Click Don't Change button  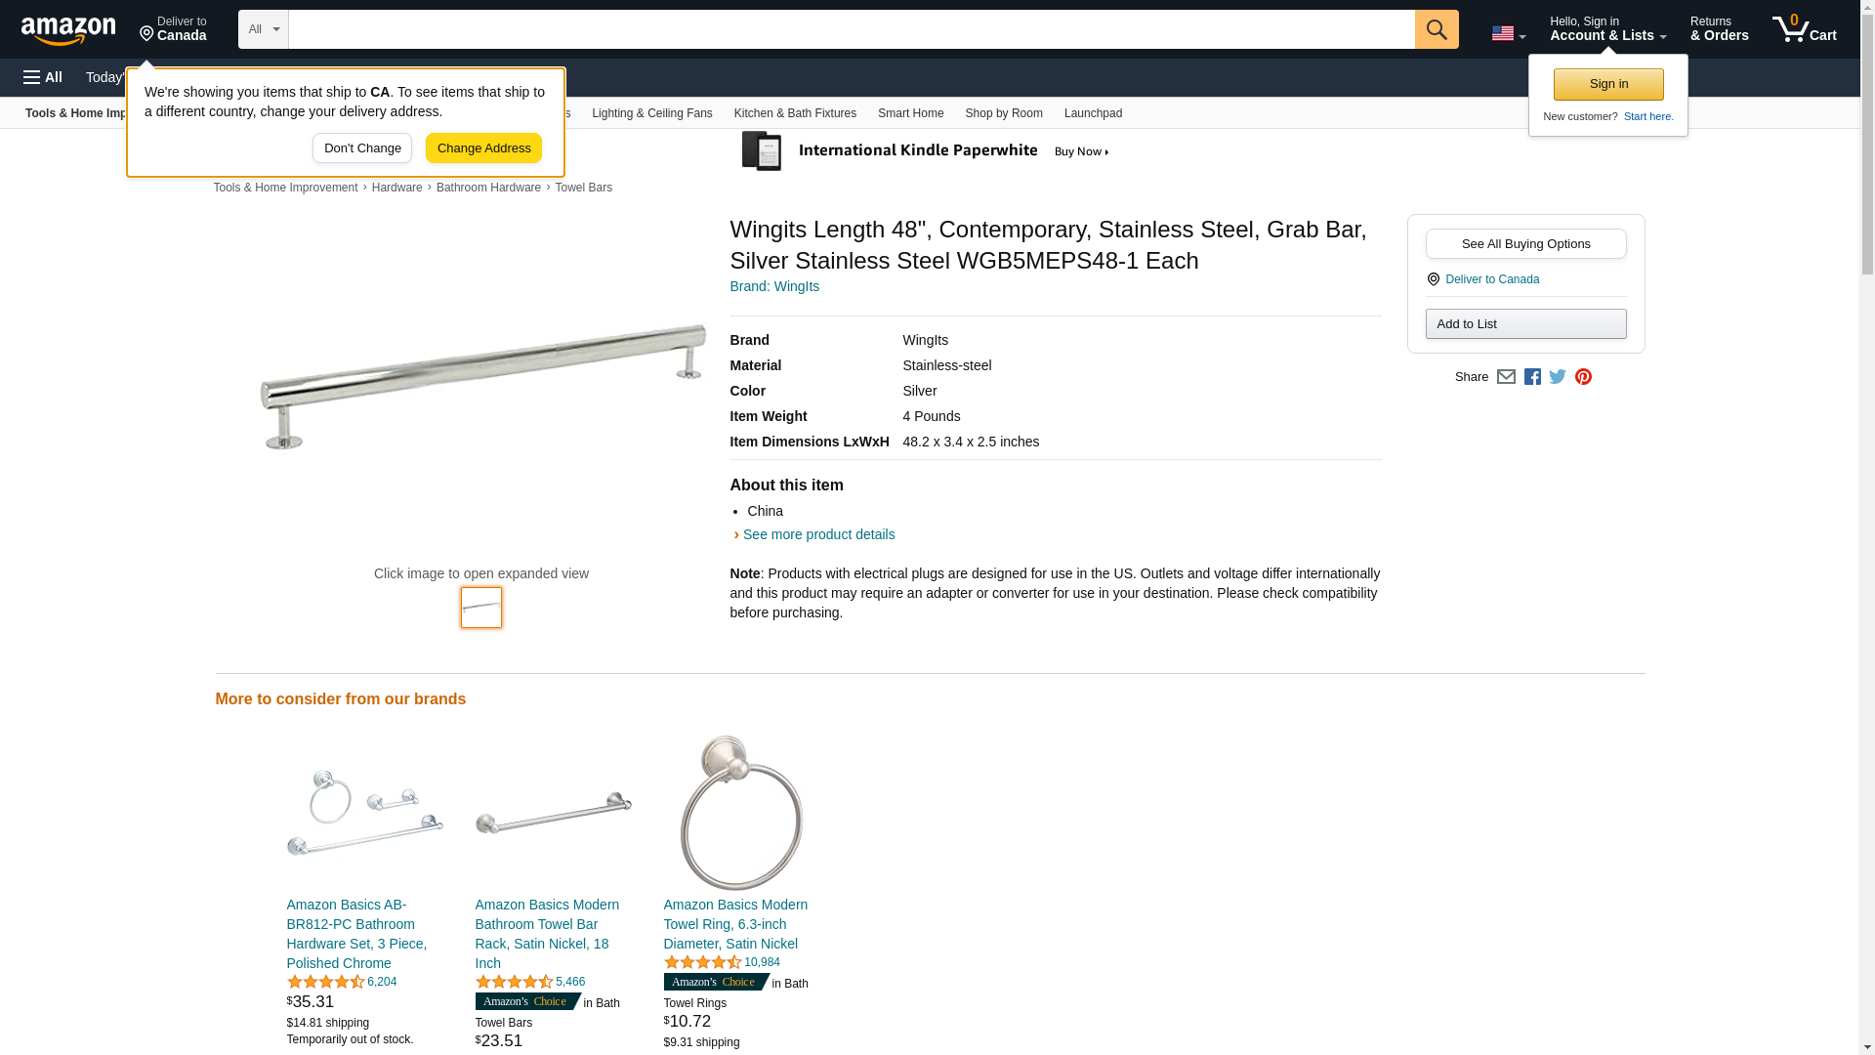[362, 148]
